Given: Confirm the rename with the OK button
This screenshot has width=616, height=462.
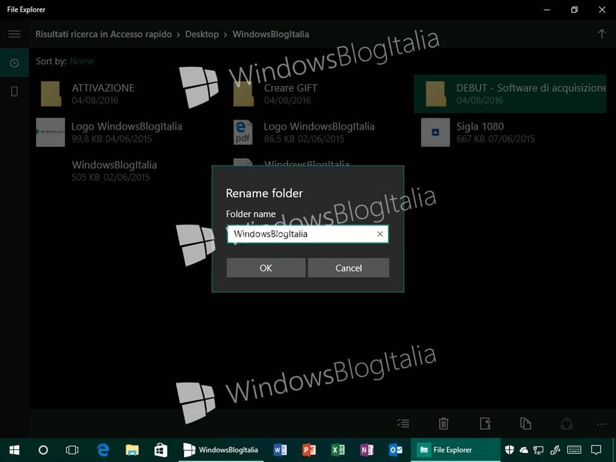Looking at the screenshot, I should [266, 268].
